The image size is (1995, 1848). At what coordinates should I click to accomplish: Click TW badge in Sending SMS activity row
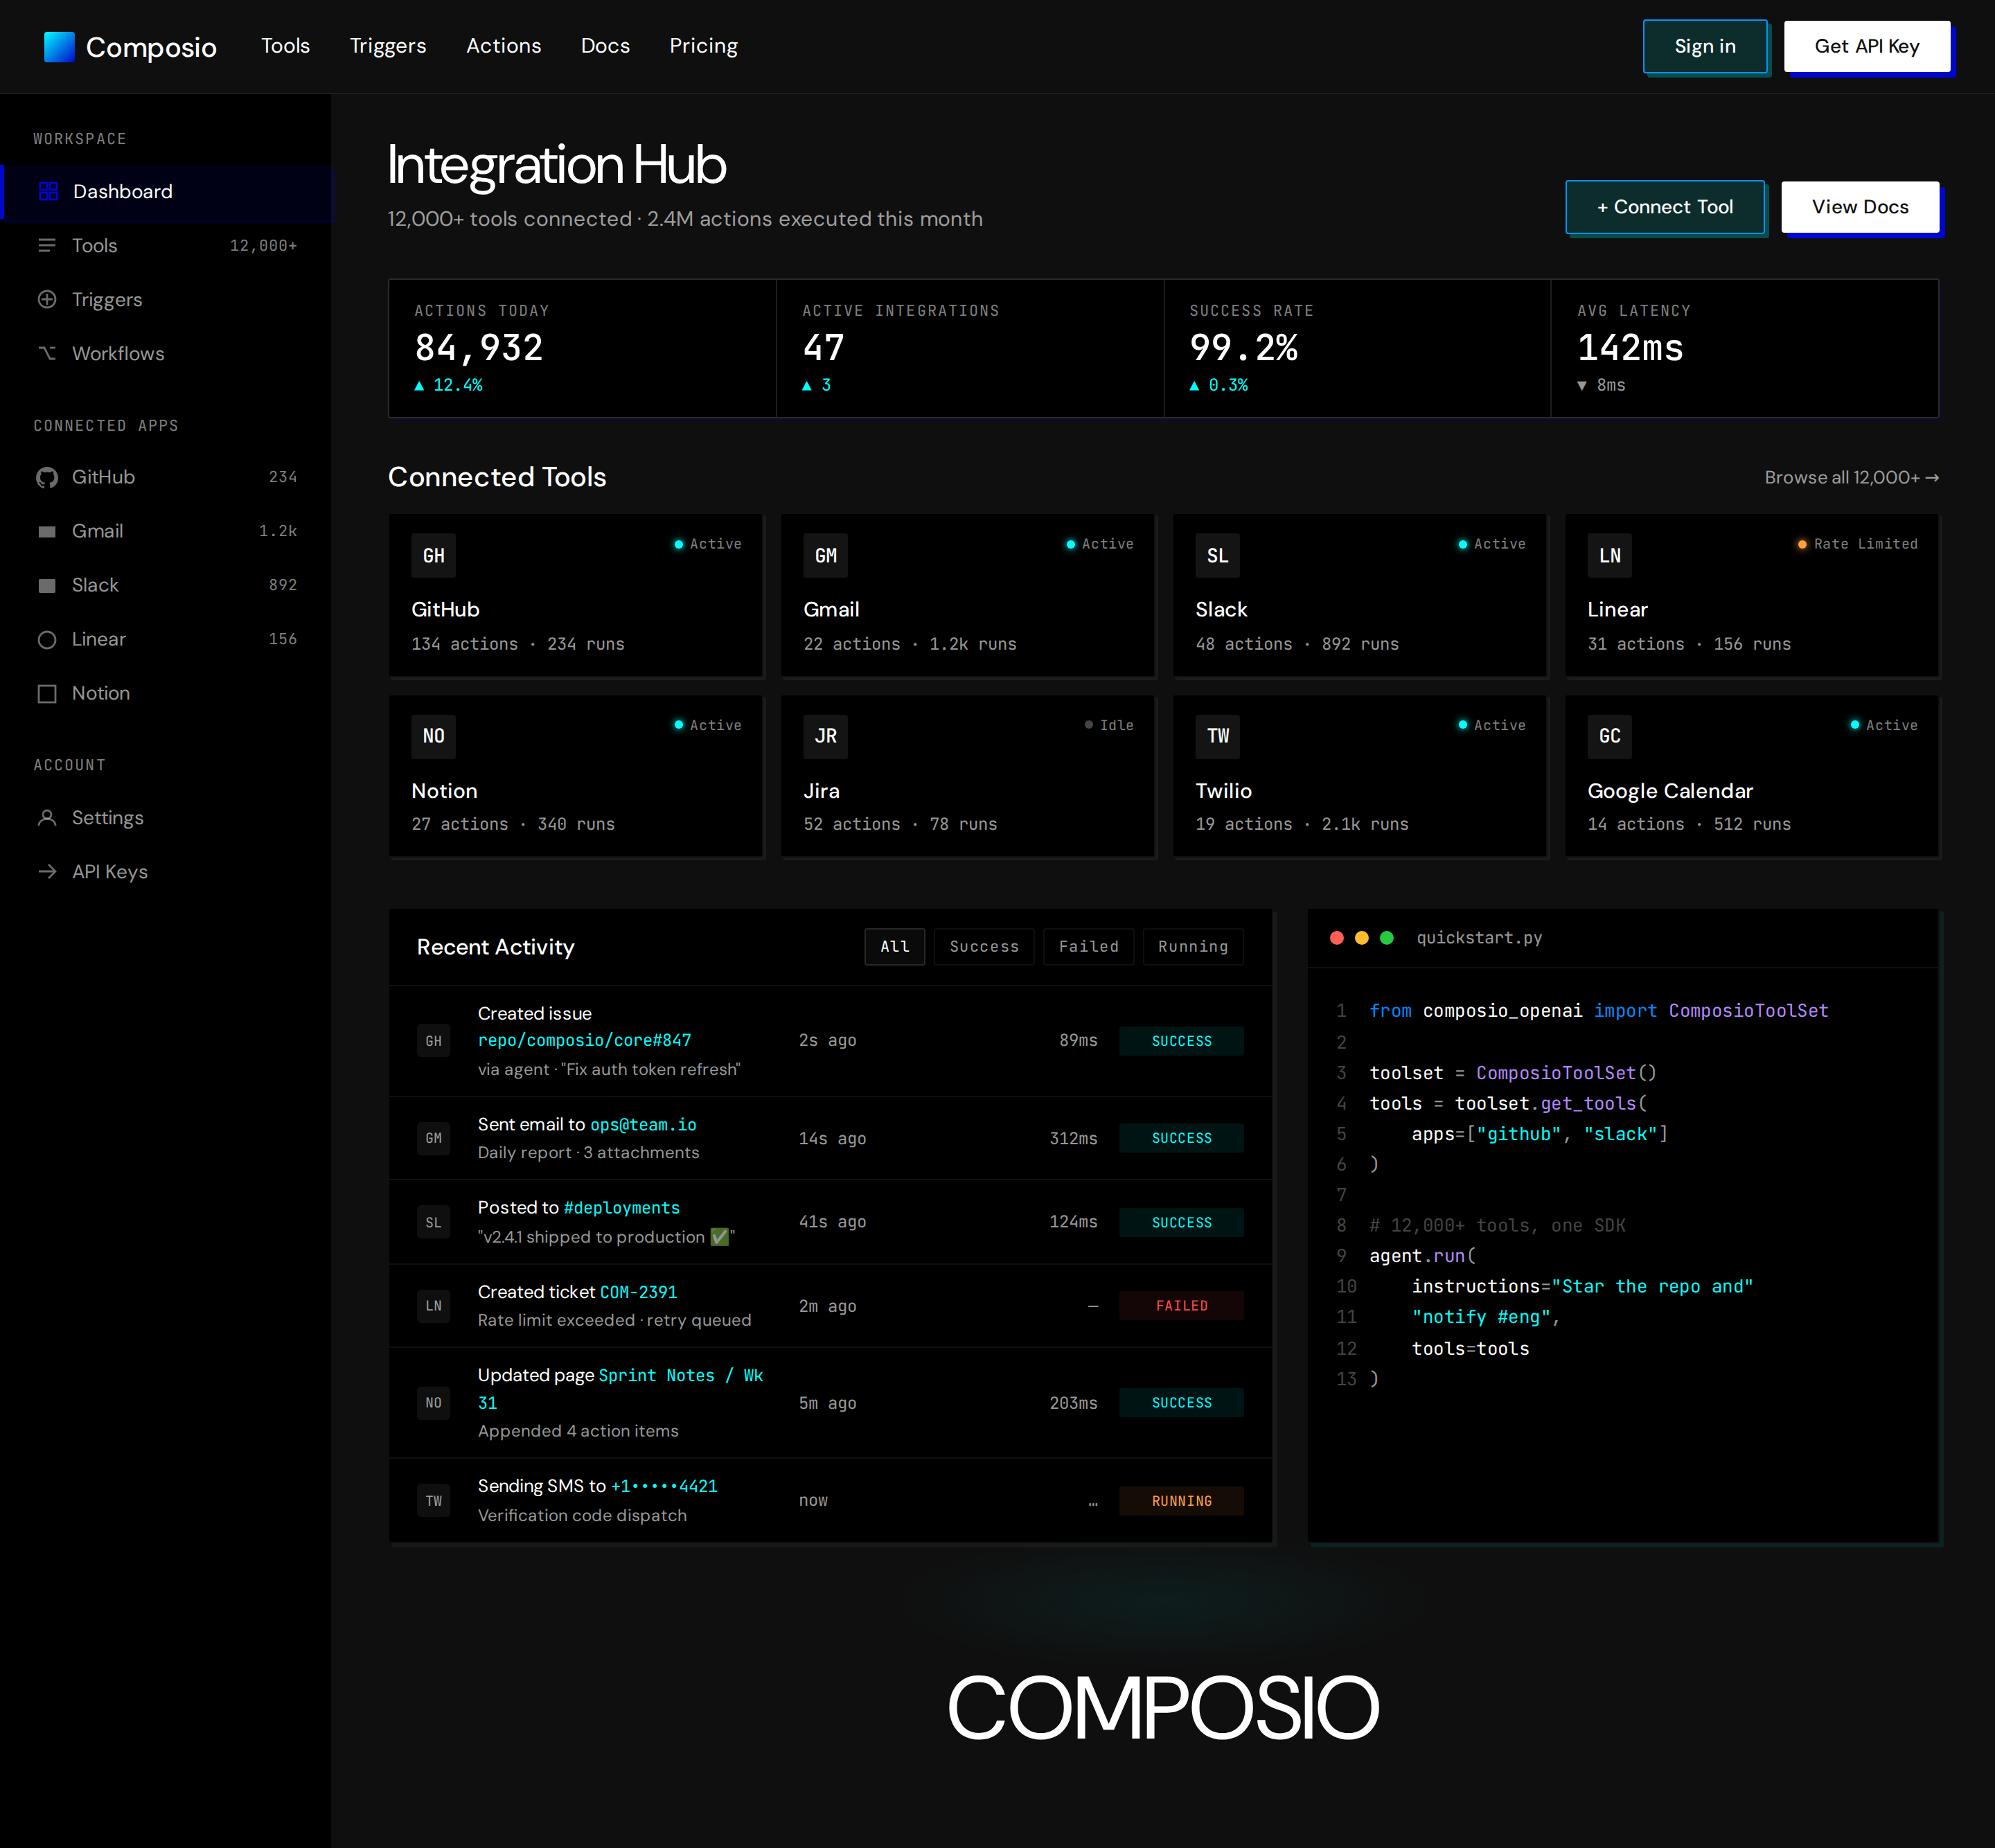(433, 1501)
